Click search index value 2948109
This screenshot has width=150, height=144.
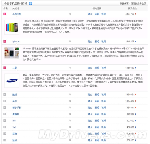pos(130,41)
